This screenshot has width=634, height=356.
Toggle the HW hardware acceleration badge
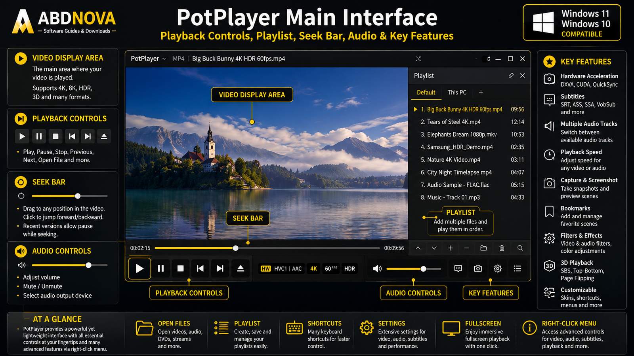pos(265,269)
